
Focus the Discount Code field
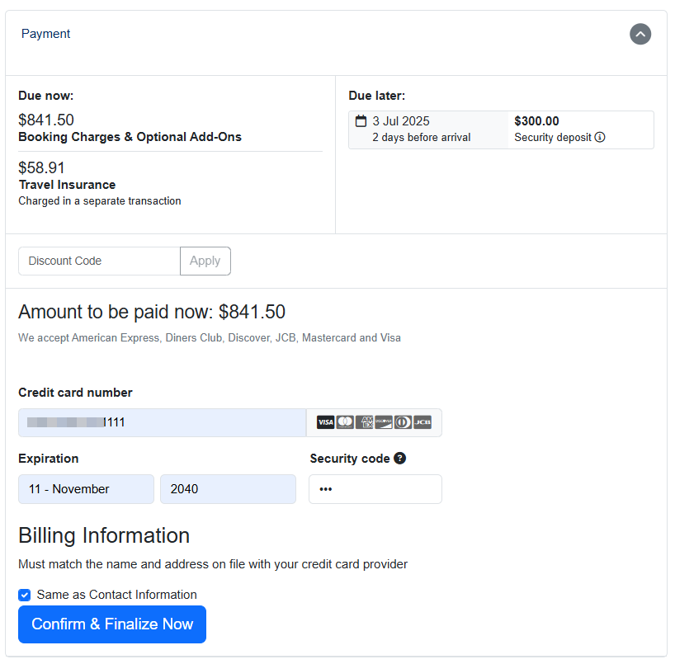coord(99,261)
